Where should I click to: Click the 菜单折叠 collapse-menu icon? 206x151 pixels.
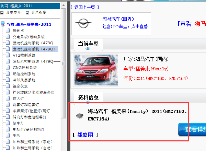(27, 13)
